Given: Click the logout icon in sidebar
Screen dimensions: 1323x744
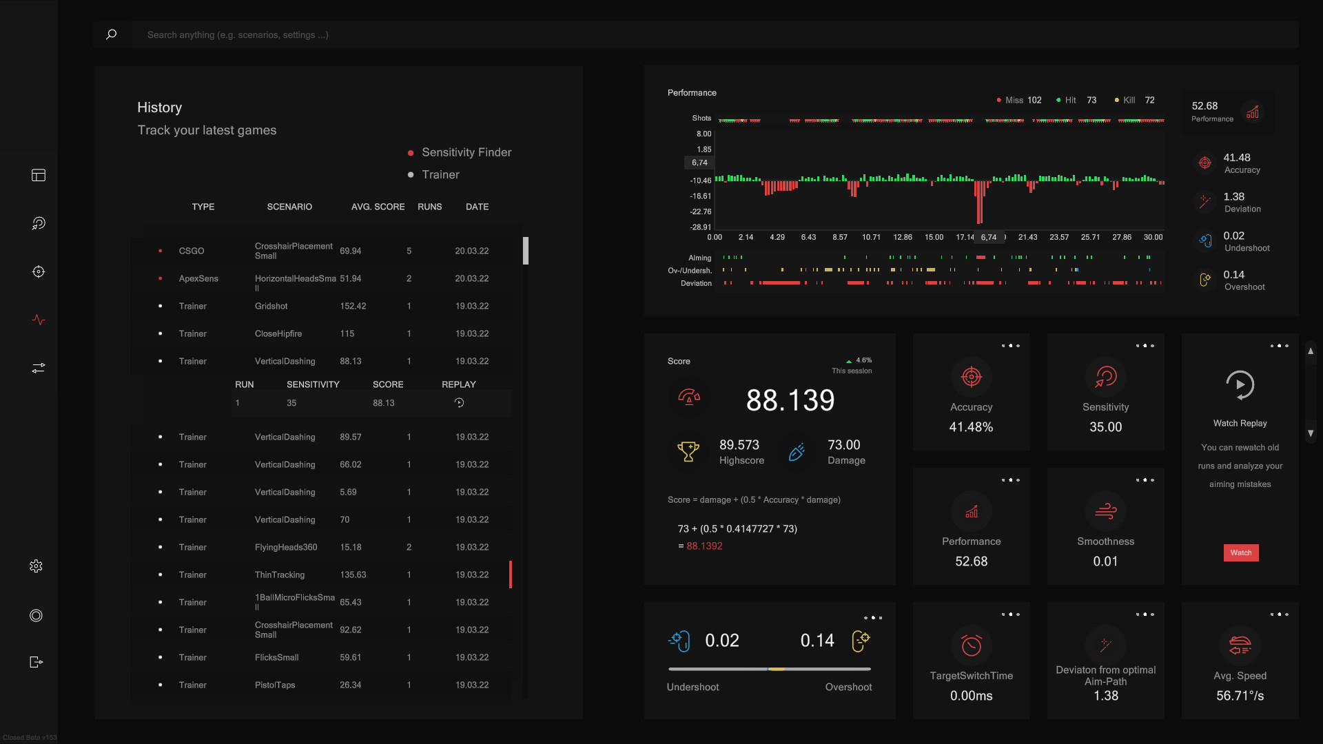Looking at the screenshot, I should (37, 662).
